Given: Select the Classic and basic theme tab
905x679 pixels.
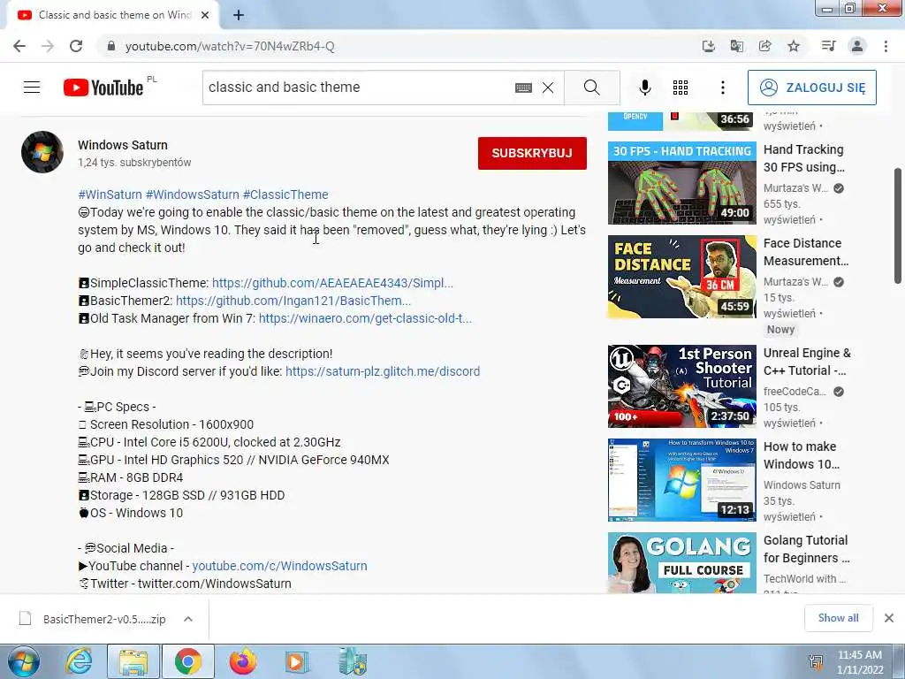Looking at the screenshot, I should pos(112,15).
